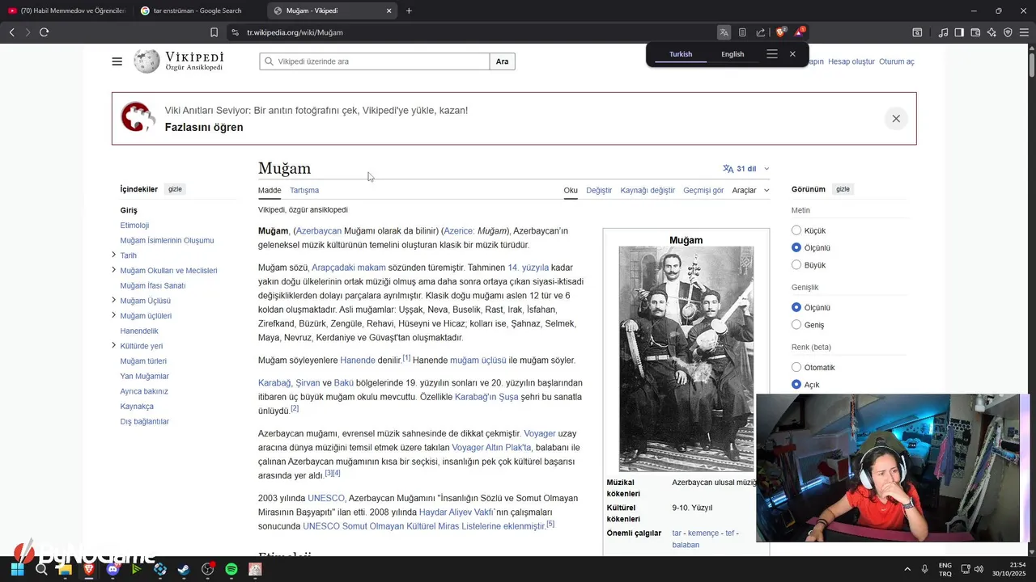The width and height of the screenshot is (1036, 582).
Task: Select Küçük text size radio
Action: (796, 230)
